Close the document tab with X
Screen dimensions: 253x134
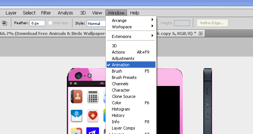pos(201,33)
